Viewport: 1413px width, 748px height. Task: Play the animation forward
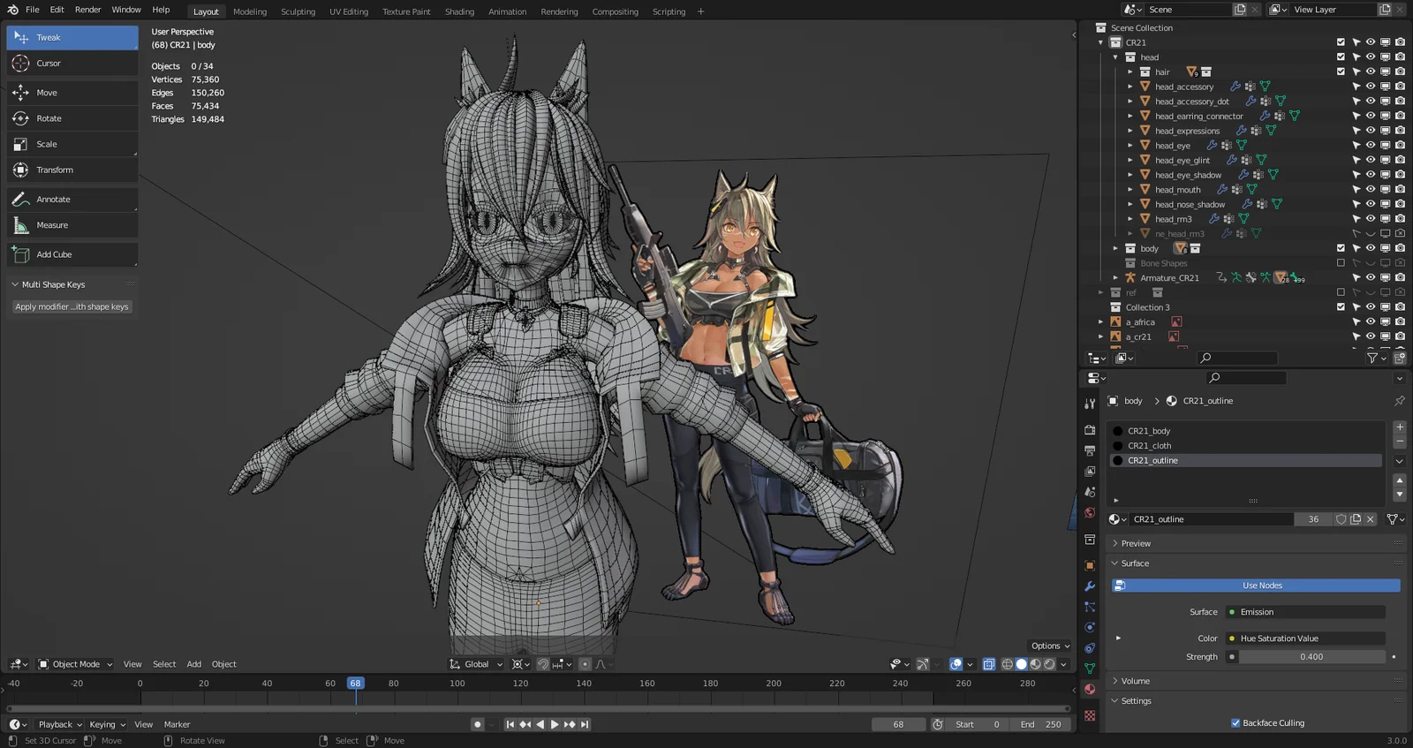tap(555, 724)
